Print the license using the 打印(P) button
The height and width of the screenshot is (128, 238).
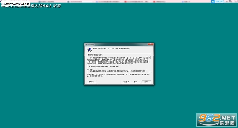92,82
